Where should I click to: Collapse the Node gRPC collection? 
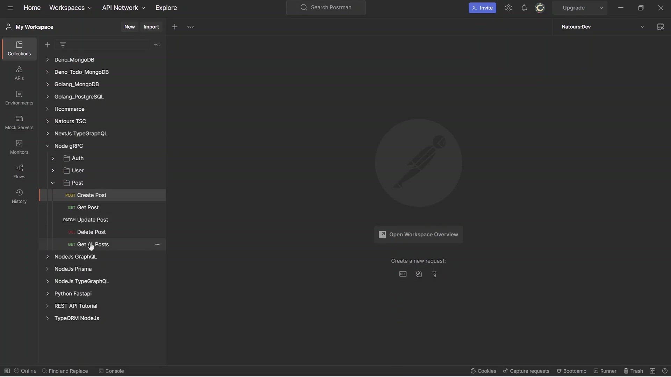48,146
